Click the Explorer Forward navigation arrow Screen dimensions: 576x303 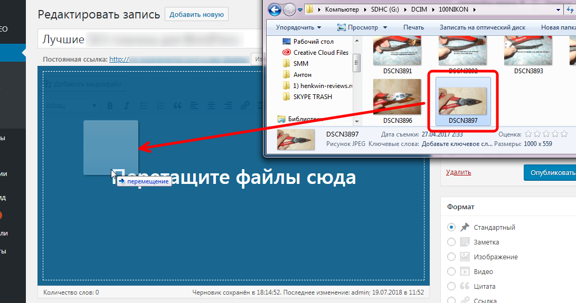pyautogui.click(x=289, y=9)
